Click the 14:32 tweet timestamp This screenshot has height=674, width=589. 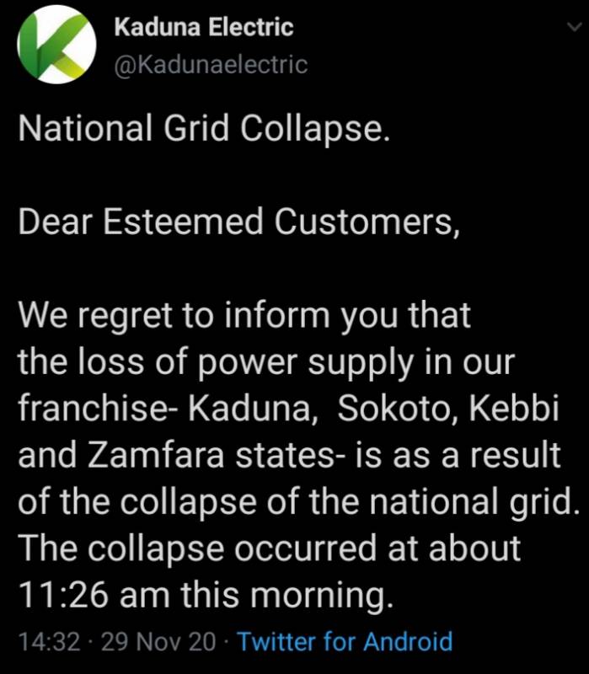50,642
